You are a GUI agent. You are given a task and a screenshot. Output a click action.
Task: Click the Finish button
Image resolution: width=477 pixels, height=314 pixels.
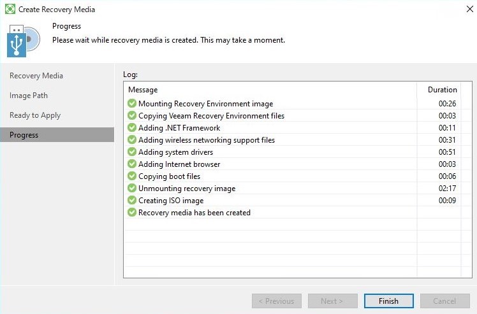(388, 301)
